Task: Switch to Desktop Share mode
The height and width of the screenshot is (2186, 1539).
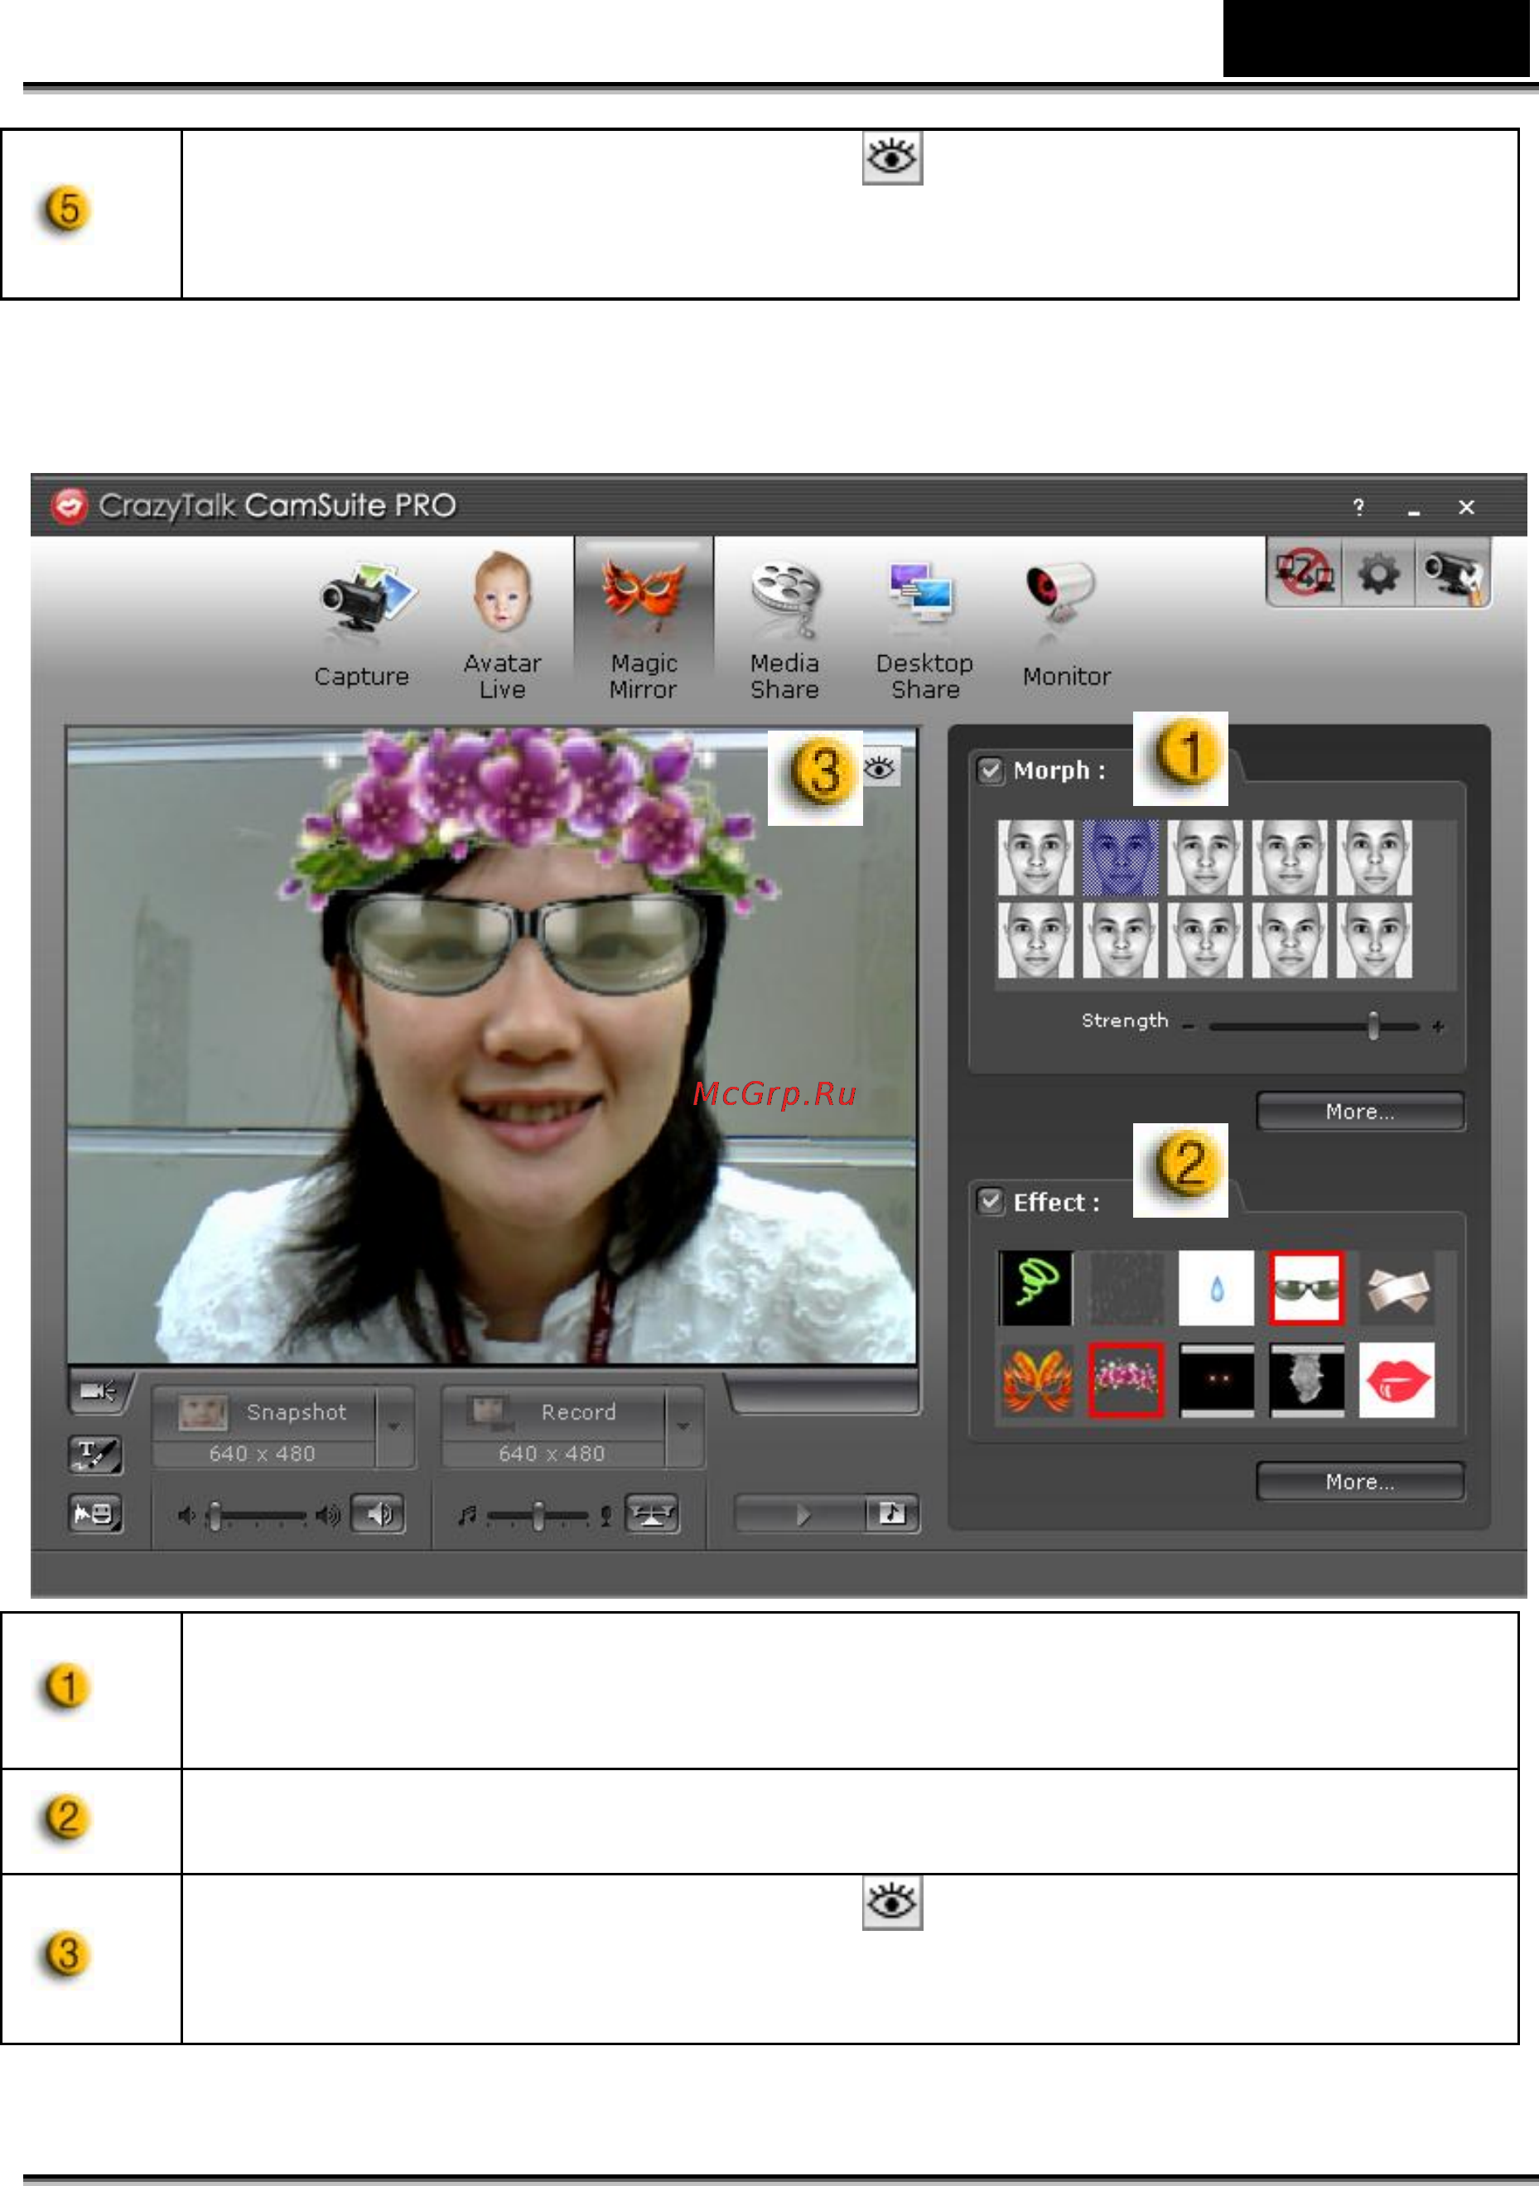Action: (x=924, y=629)
